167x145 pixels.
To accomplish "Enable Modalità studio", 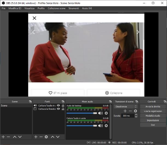I will point(153,116).
